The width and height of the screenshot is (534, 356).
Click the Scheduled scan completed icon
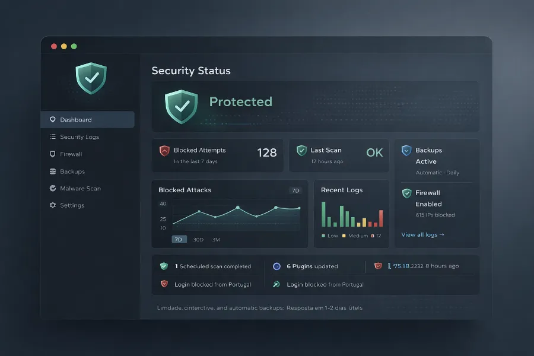point(164,266)
